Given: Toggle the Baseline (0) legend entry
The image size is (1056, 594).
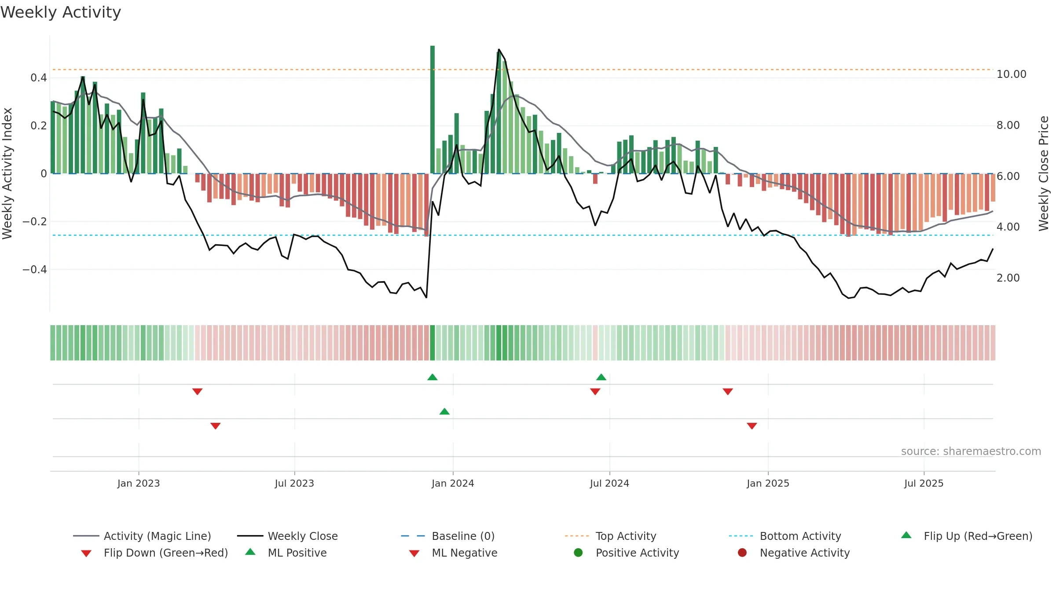Looking at the screenshot, I should (x=447, y=536).
